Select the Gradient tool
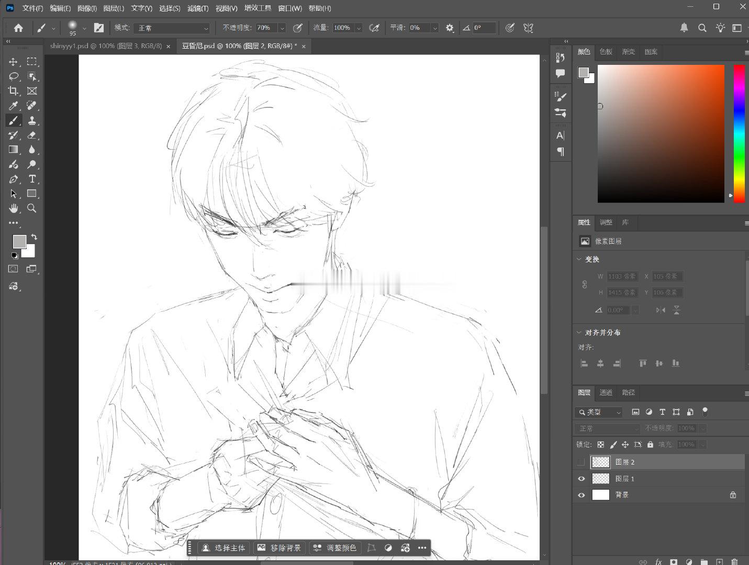749x565 pixels. [13, 150]
